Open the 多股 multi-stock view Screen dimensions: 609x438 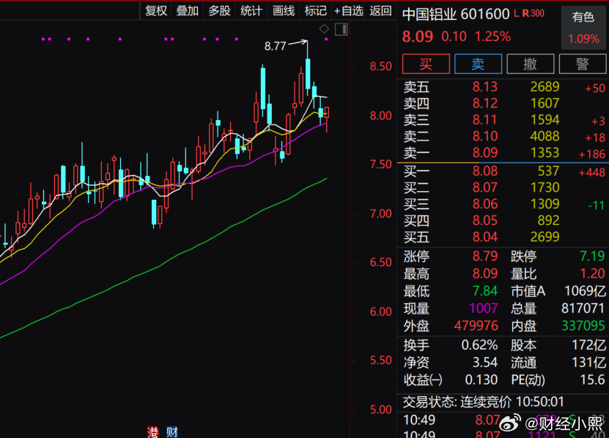tap(219, 11)
